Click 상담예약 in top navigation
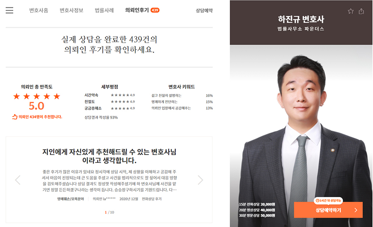 (204, 10)
